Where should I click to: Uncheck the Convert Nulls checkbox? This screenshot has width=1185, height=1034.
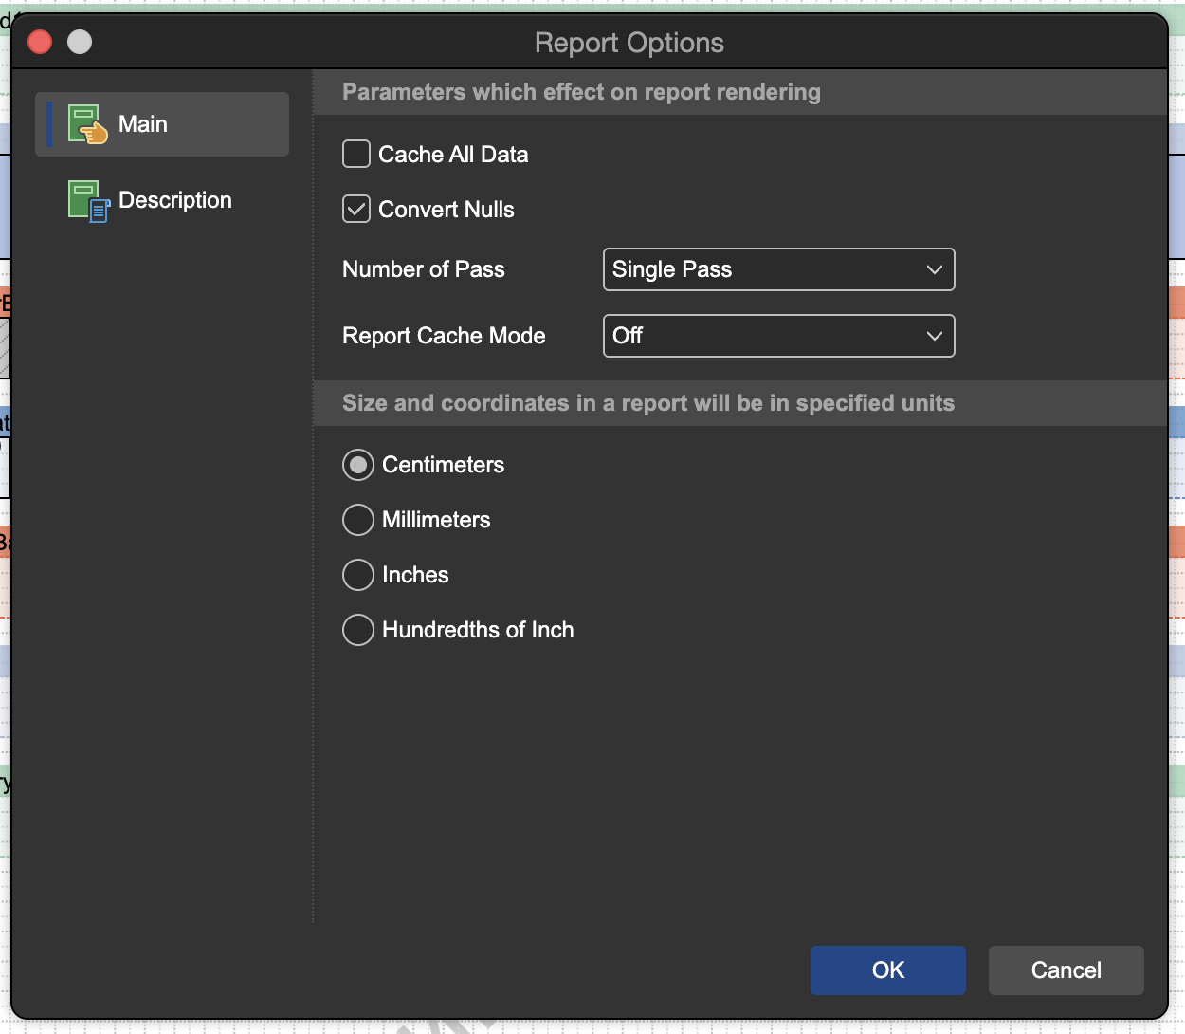(356, 209)
